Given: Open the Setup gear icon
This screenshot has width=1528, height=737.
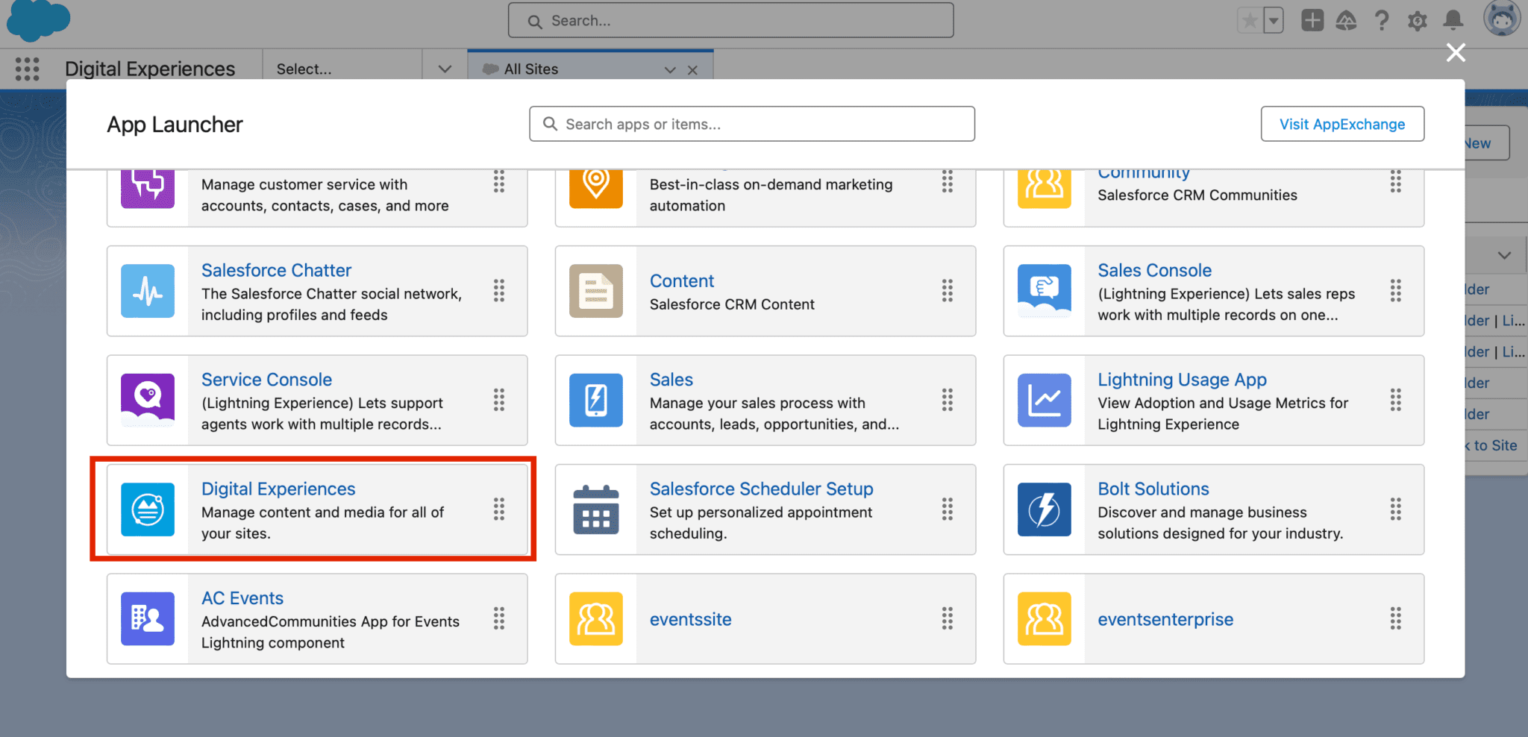Looking at the screenshot, I should point(1417,20).
